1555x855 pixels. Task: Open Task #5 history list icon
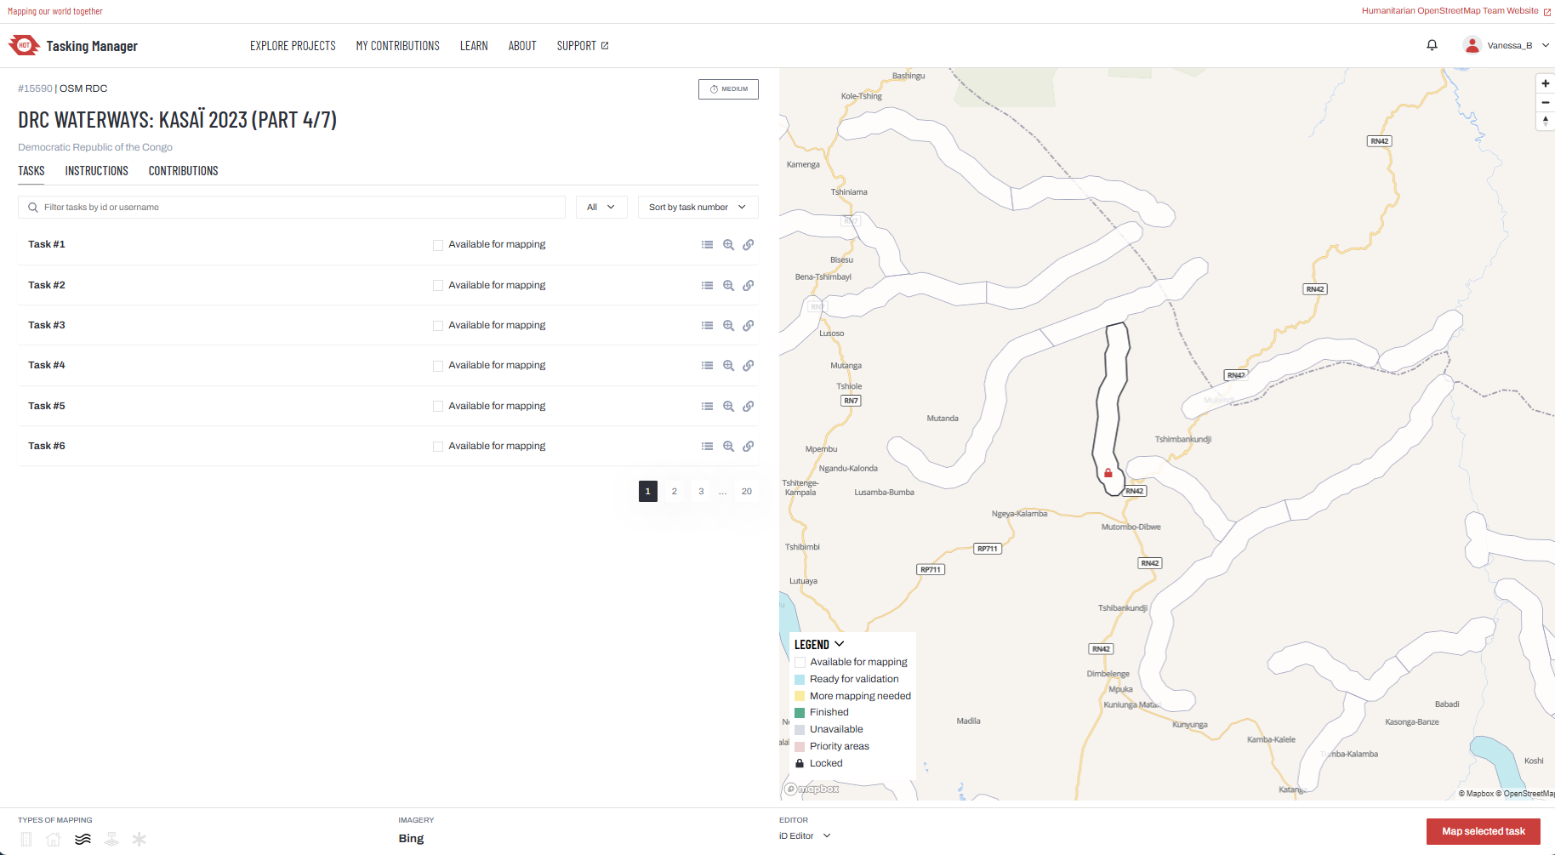(707, 407)
